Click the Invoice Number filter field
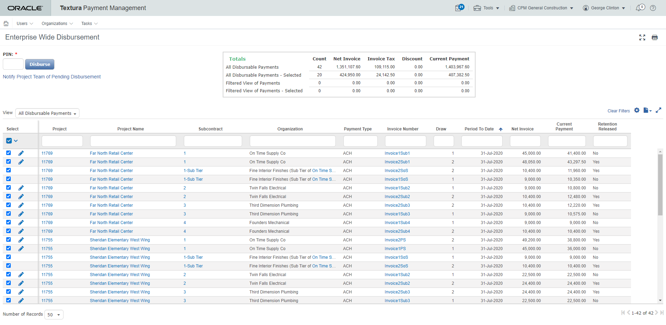This screenshot has height=325, width=666. tap(405, 141)
